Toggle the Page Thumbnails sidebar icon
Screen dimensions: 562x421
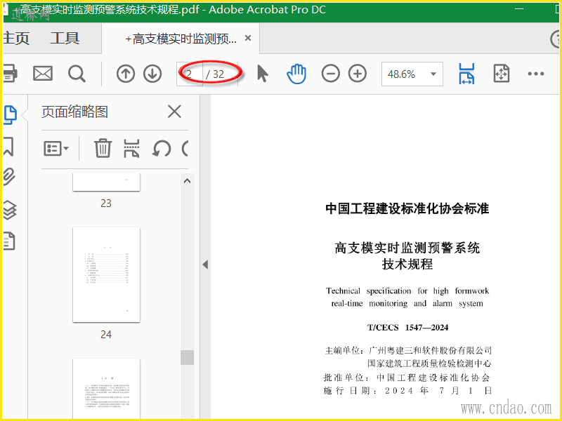[10, 114]
